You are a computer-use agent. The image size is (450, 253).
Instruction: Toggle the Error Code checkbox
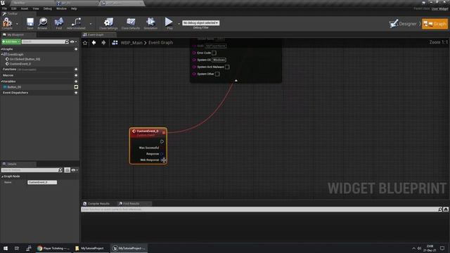coord(214,53)
